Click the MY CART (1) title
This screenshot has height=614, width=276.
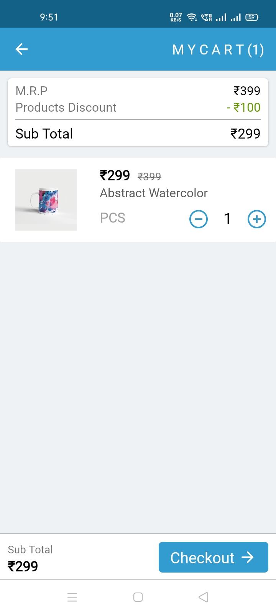point(218,50)
